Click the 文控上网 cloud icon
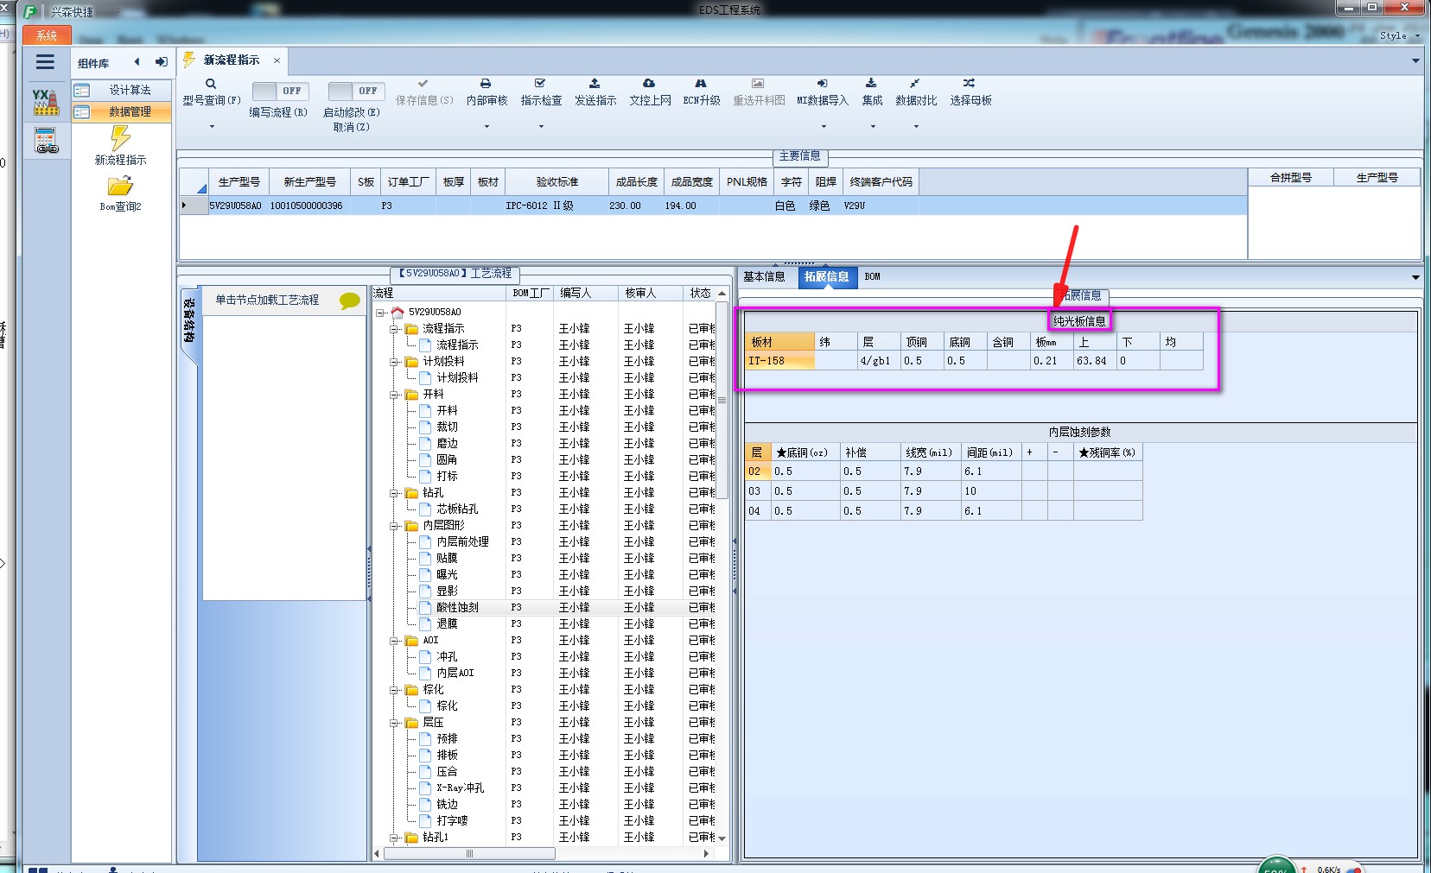Viewport: 1431px width, 873px height. (649, 84)
